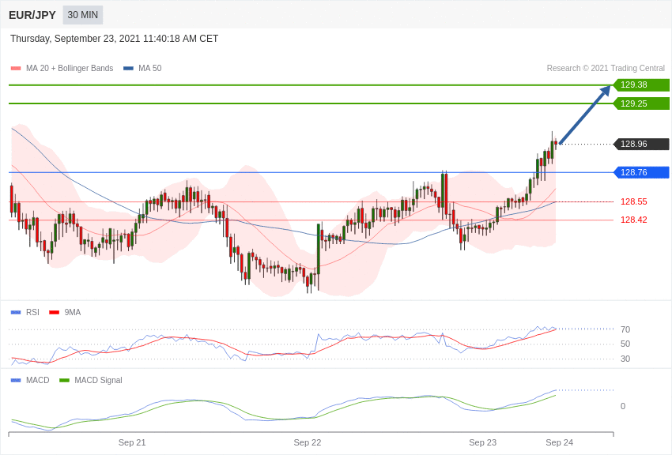Viewport: 672px width, 455px height.
Task: Click the 128.76 pivot price label
Action: pos(641,172)
